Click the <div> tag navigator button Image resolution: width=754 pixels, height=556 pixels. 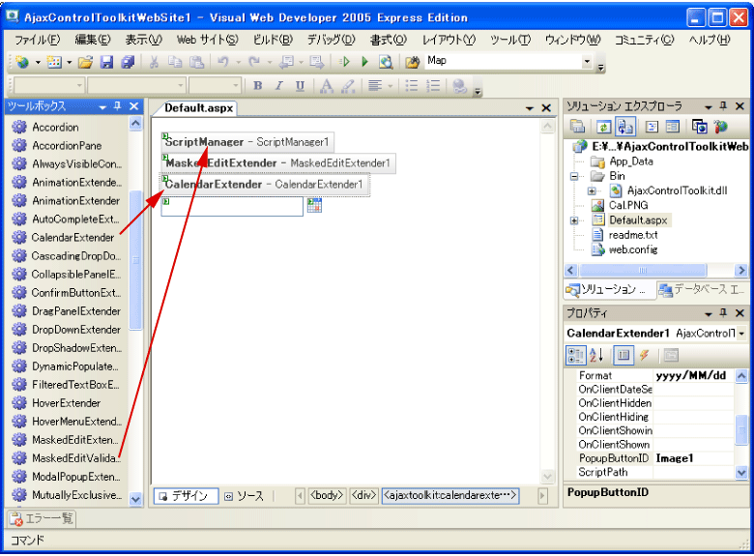point(363,495)
